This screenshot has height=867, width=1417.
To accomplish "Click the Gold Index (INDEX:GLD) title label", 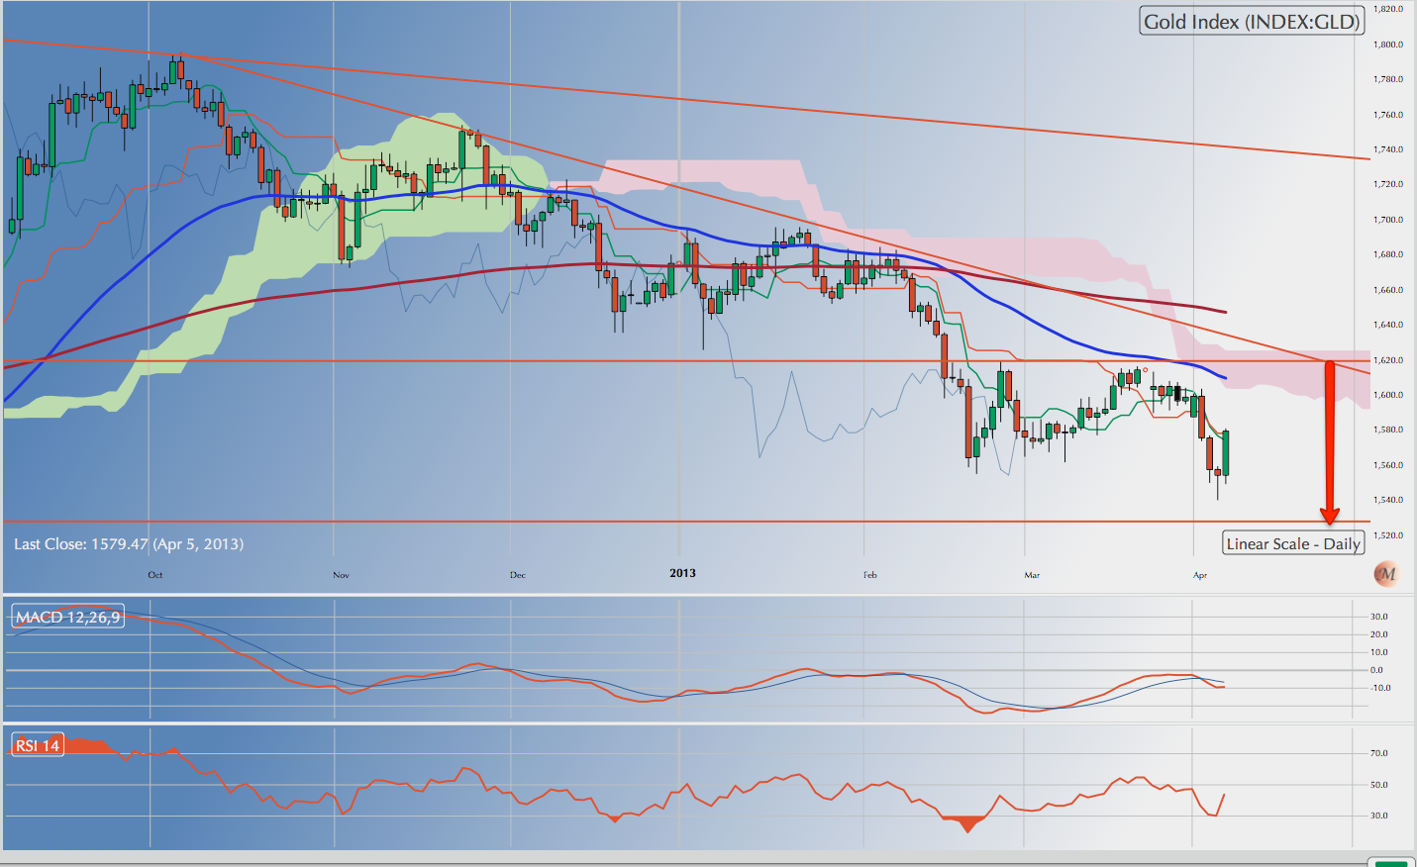I will pos(1252,22).
